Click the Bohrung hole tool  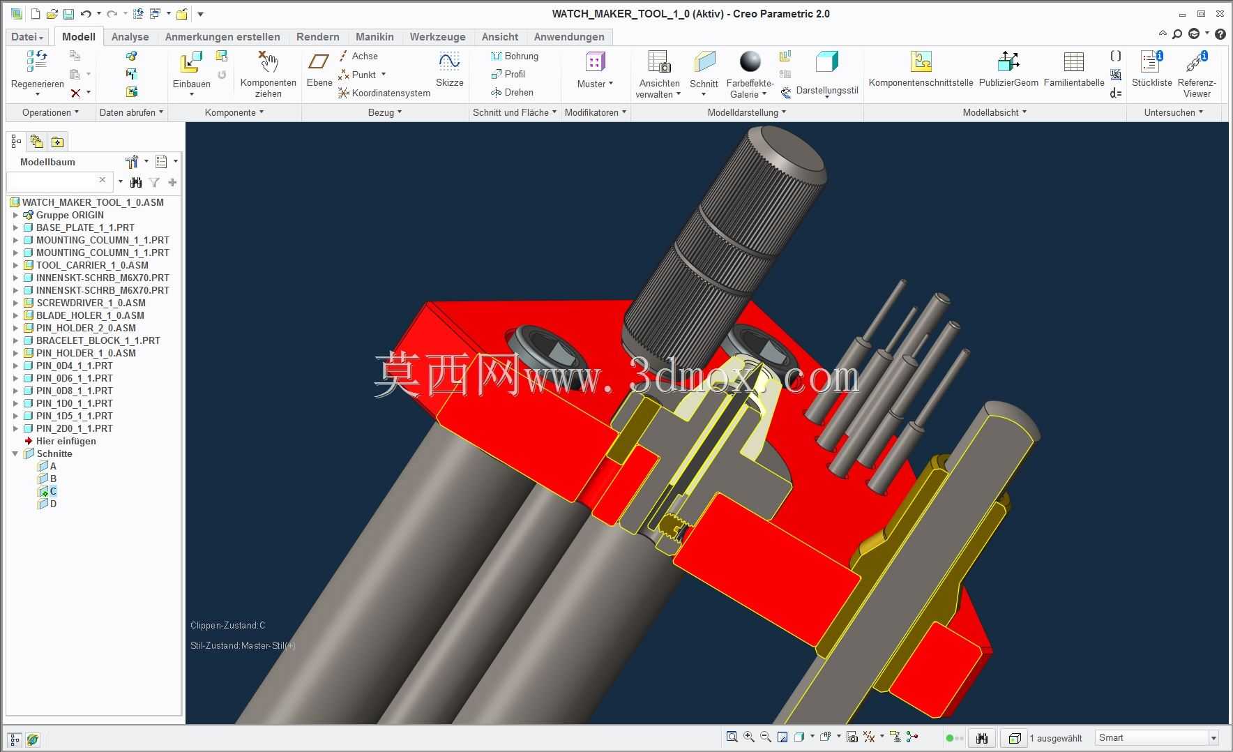[x=515, y=56]
